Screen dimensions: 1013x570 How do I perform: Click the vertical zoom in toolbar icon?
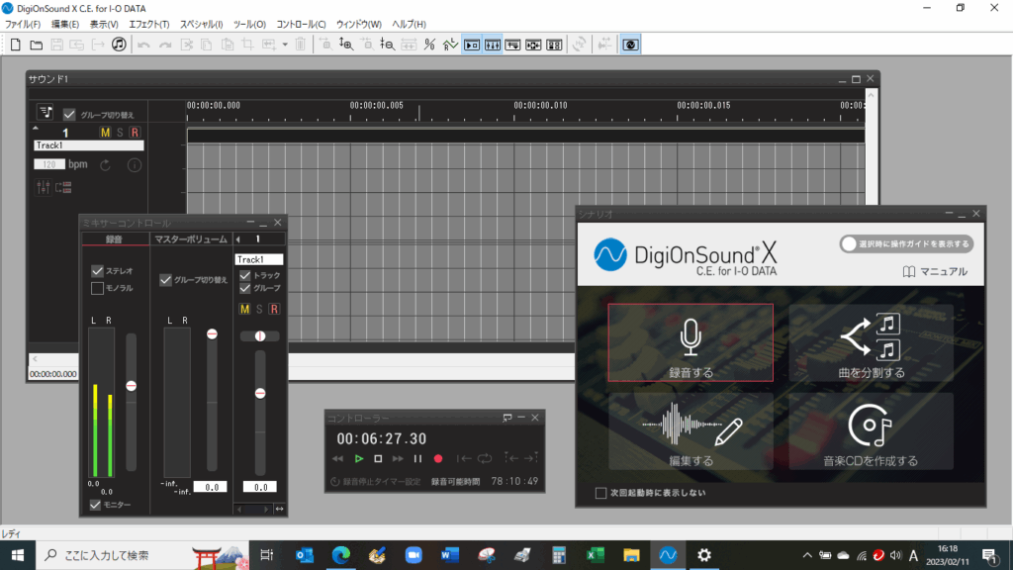[x=346, y=45]
